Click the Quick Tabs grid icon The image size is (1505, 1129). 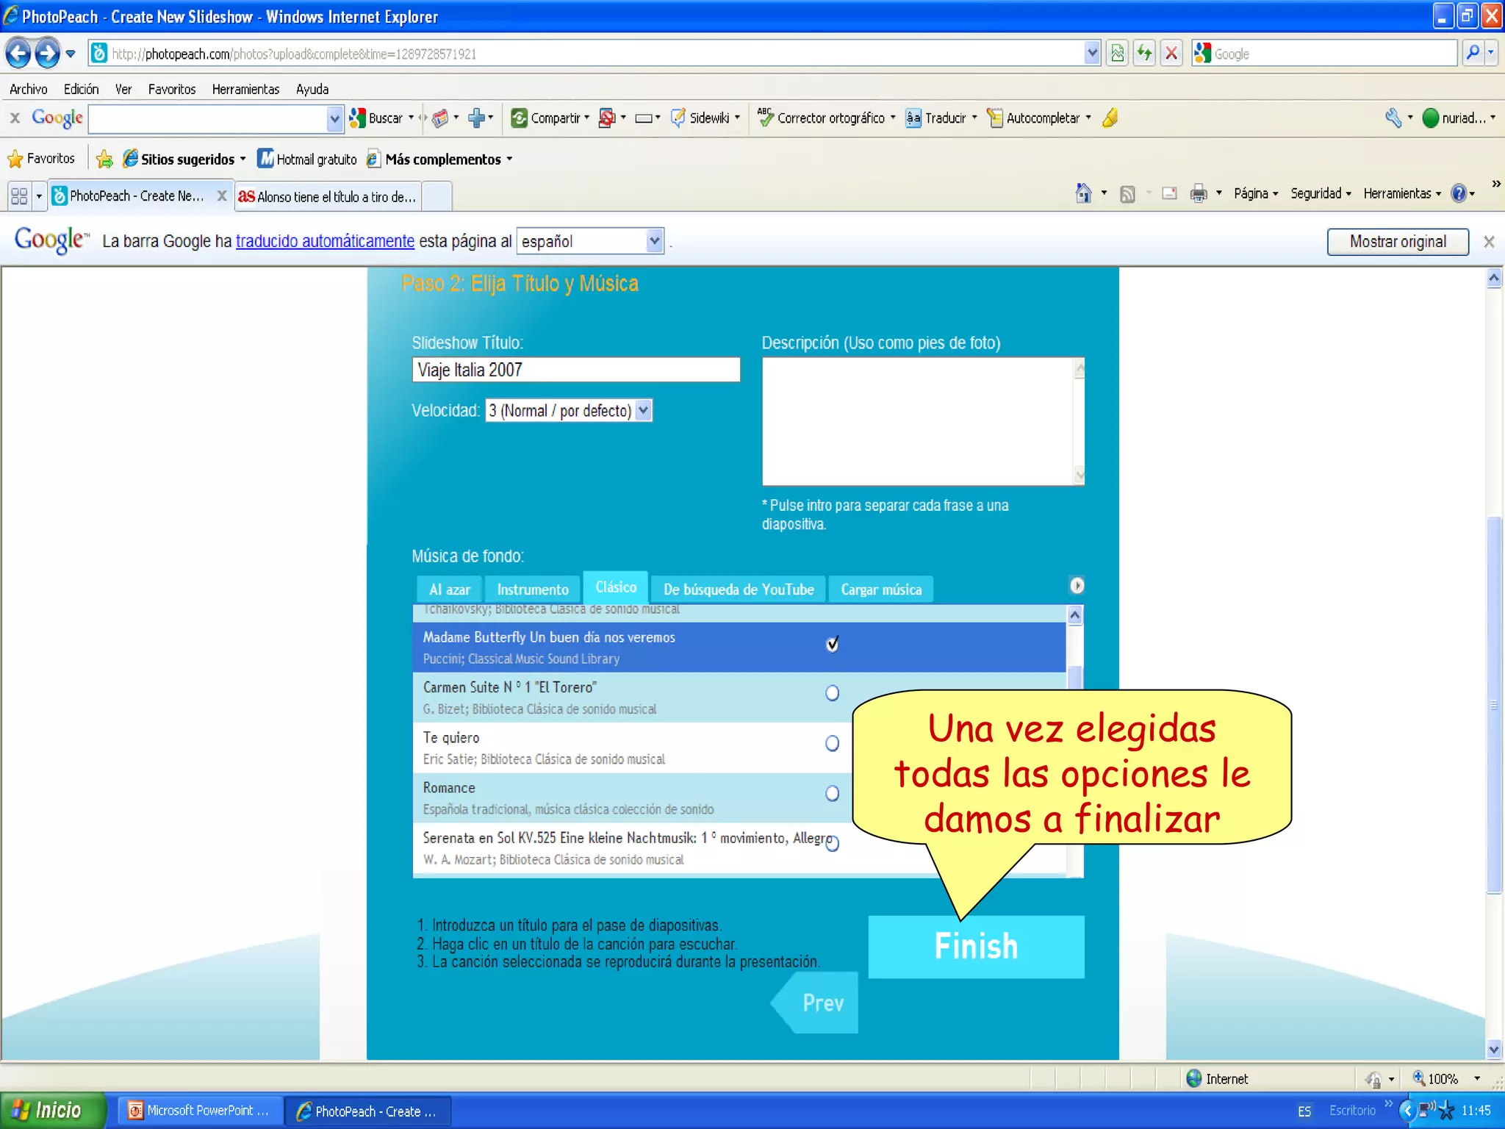click(19, 196)
